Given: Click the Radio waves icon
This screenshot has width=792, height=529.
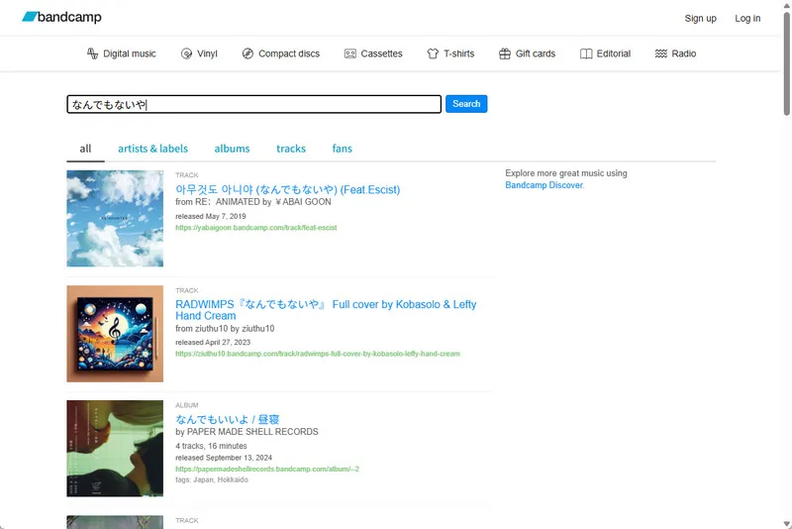Looking at the screenshot, I should 661,53.
